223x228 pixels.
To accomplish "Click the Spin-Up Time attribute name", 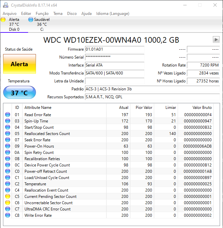I will point(36,121).
